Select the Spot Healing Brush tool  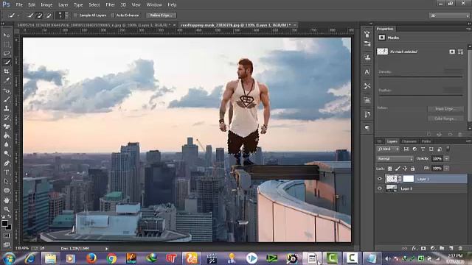click(x=7, y=91)
